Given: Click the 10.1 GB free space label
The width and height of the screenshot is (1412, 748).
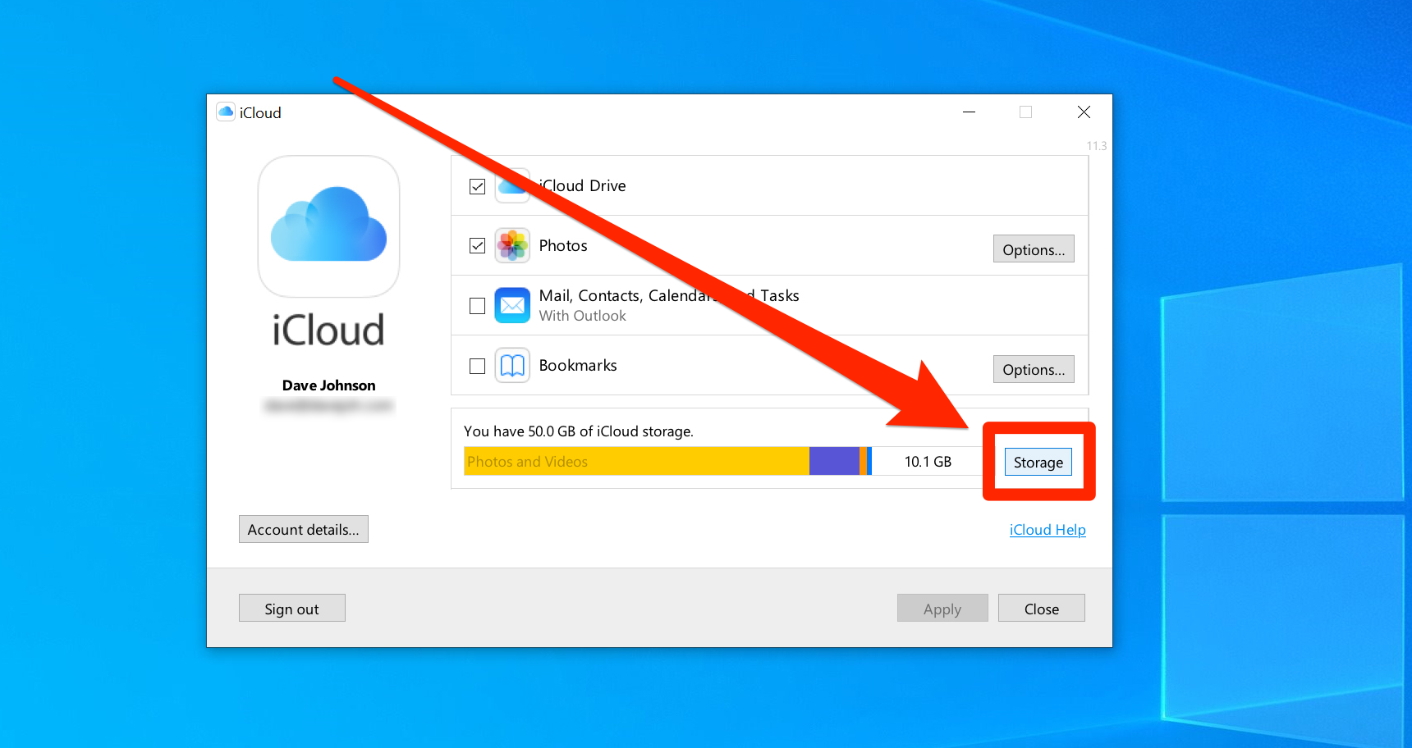Looking at the screenshot, I should (928, 462).
